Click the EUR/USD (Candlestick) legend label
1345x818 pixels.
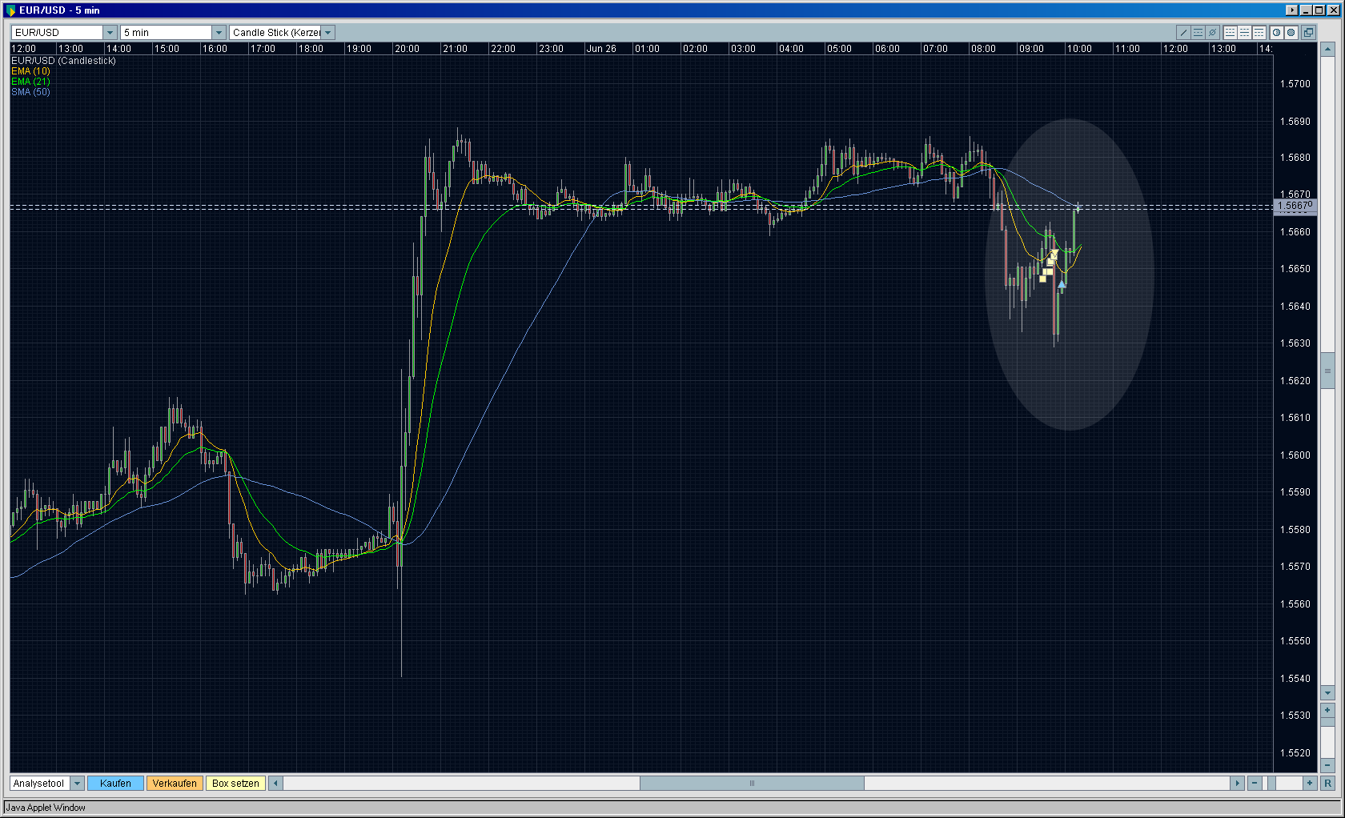pyautogui.click(x=63, y=61)
